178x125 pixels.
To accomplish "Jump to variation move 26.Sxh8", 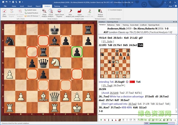I will coord(114,93).
